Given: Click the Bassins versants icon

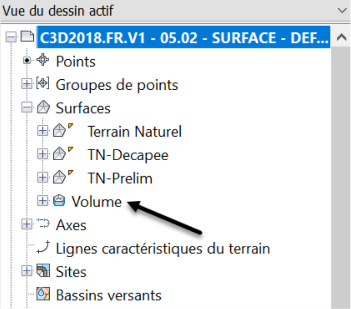Looking at the screenshot, I should point(43,294).
